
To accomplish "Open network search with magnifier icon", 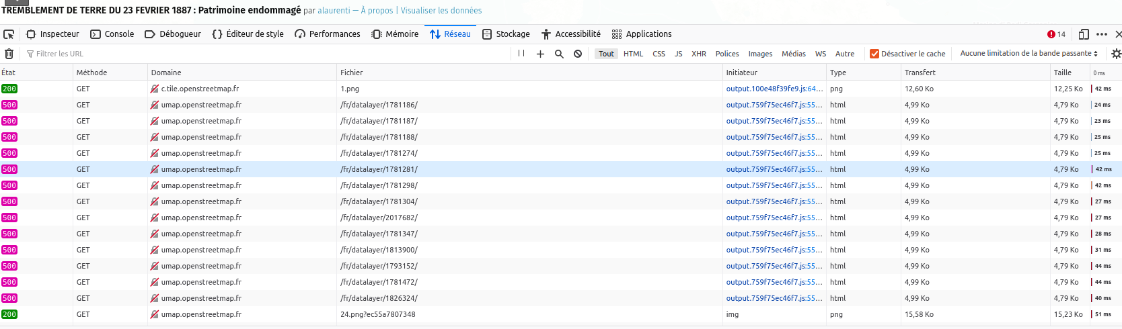I will [x=559, y=54].
